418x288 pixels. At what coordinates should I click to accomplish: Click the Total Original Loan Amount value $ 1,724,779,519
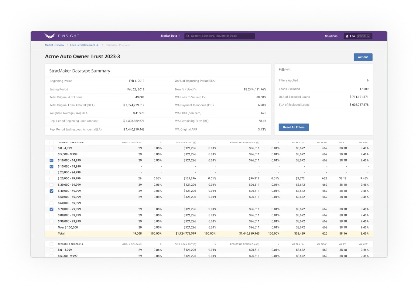[134, 105]
